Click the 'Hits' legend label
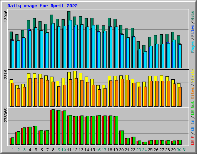 click(193, 16)
